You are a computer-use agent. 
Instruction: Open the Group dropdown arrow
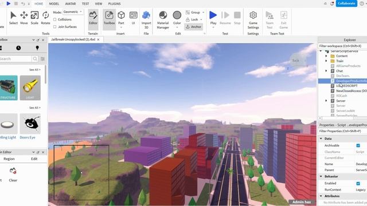coord(203,13)
